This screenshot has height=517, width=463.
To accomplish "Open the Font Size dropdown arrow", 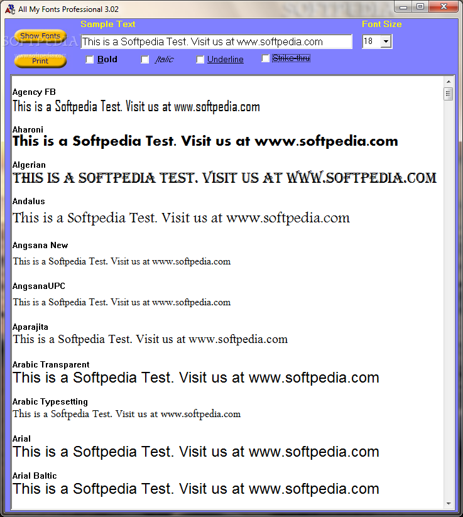I will pyautogui.click(x=386, y=41).
